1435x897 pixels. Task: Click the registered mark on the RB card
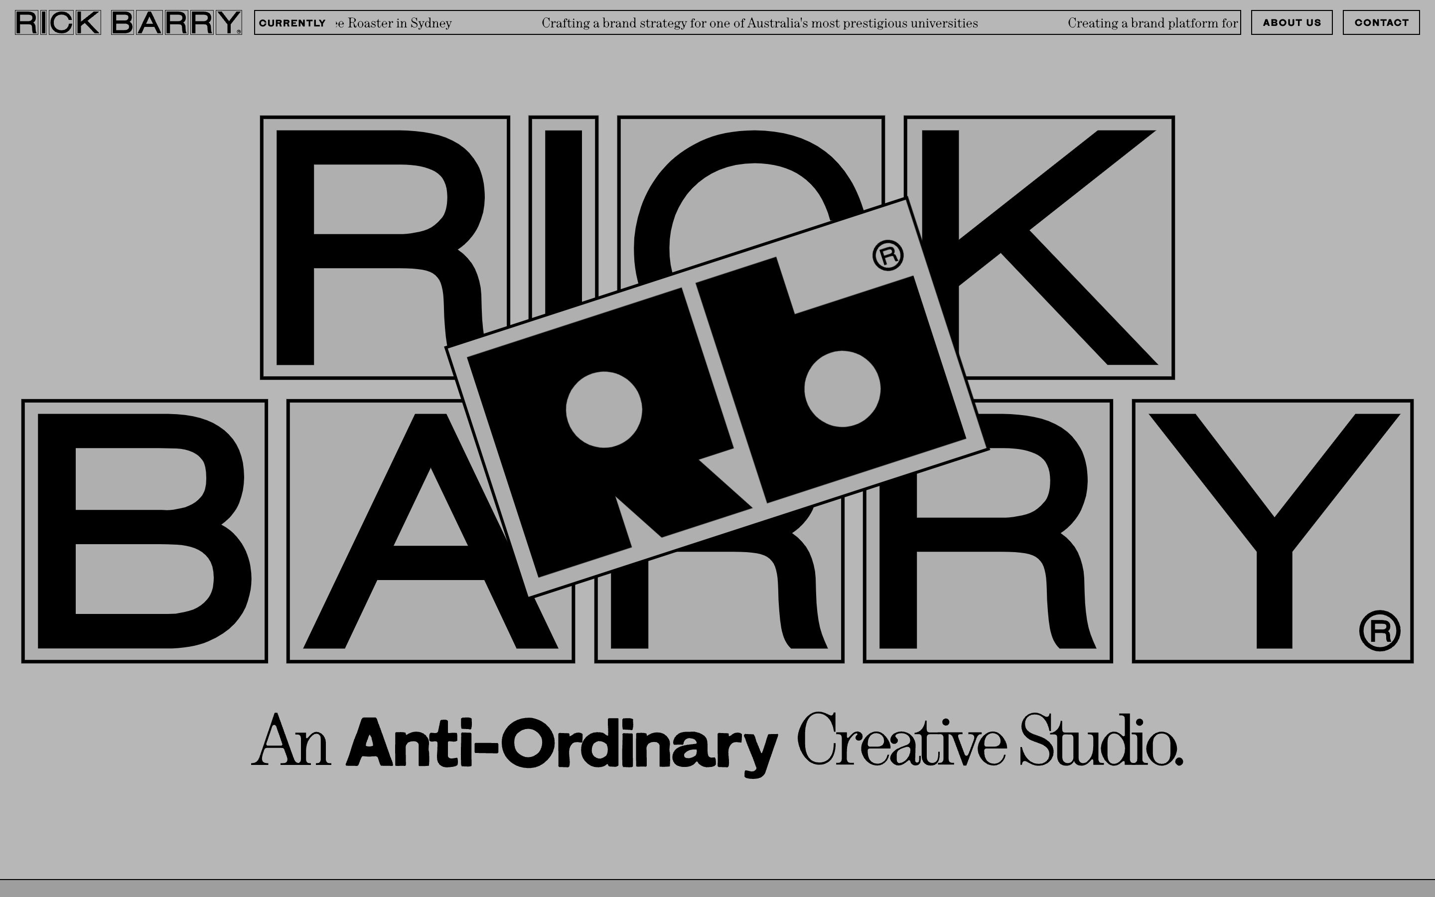coord(888,256)
